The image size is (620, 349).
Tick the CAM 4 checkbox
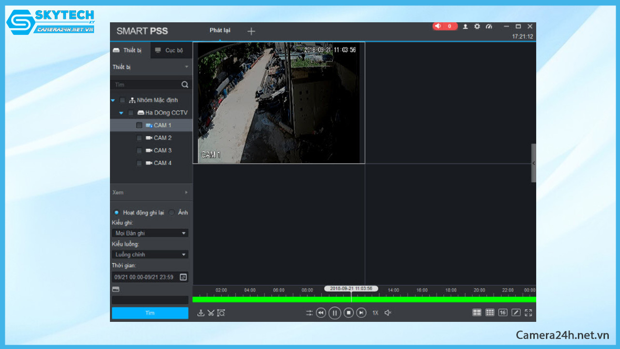pos(139,163)
